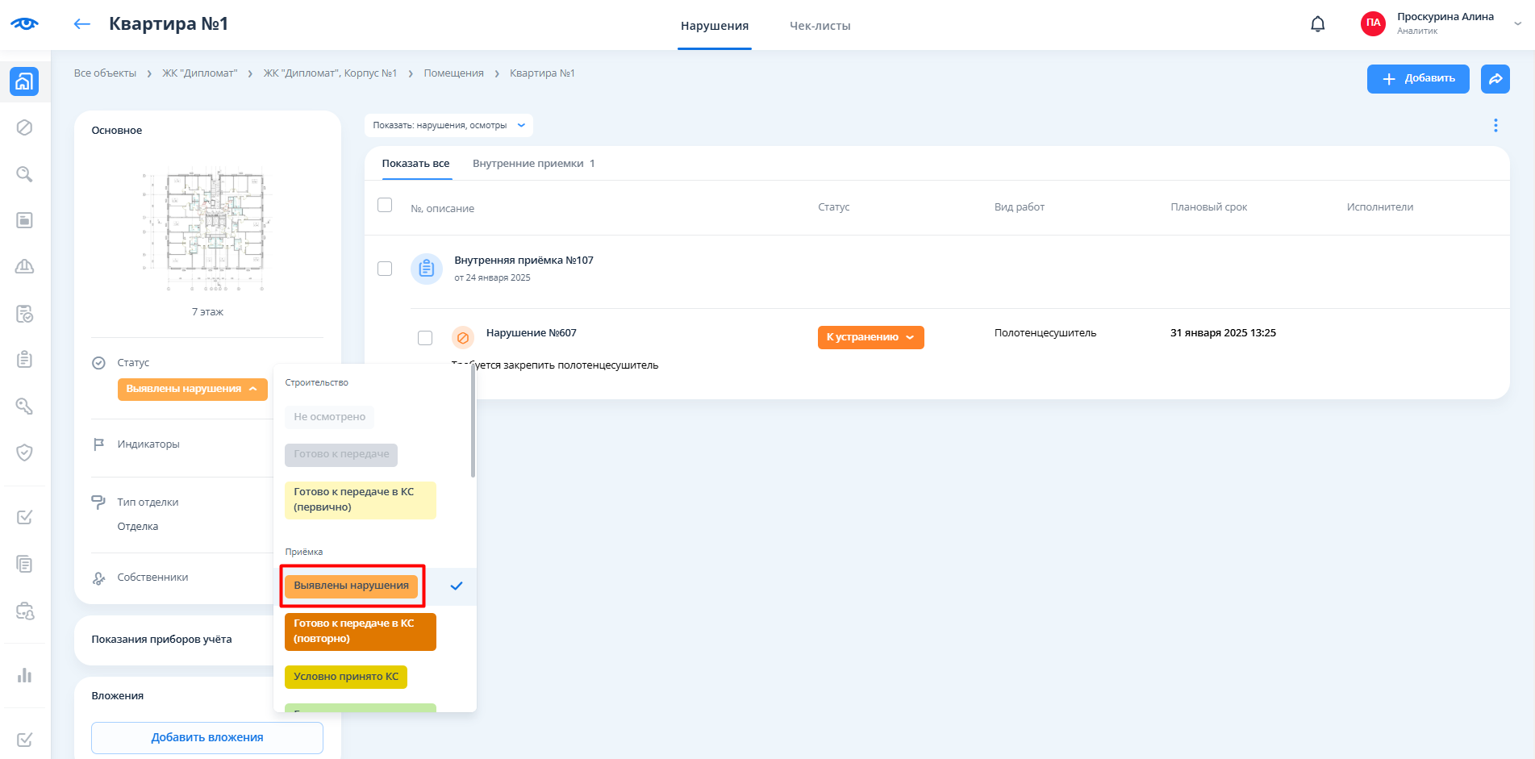
Task: Click the buildings icon in sidebar
Action: (x=24, y=81)
